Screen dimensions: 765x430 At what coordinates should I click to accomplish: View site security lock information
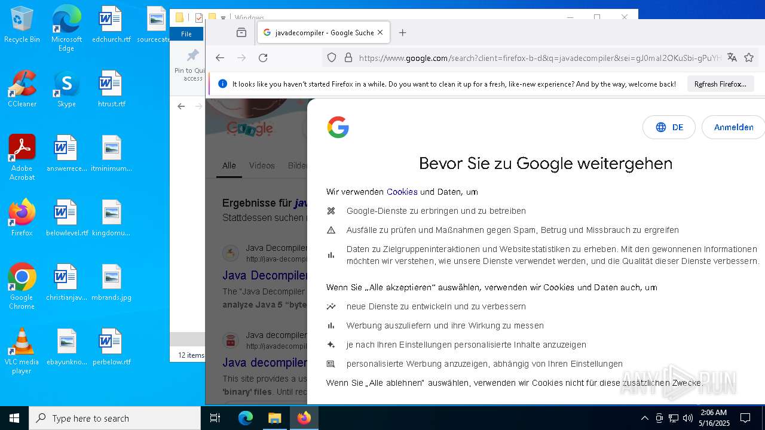pos(348,58)
